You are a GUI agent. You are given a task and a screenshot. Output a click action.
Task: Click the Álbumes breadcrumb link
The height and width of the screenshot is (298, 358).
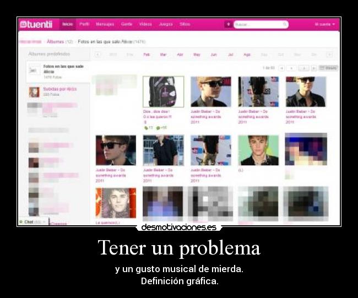[56, 41]
